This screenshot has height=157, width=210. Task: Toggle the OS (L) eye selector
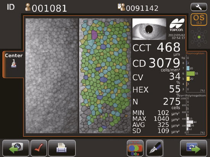[199, 19]
